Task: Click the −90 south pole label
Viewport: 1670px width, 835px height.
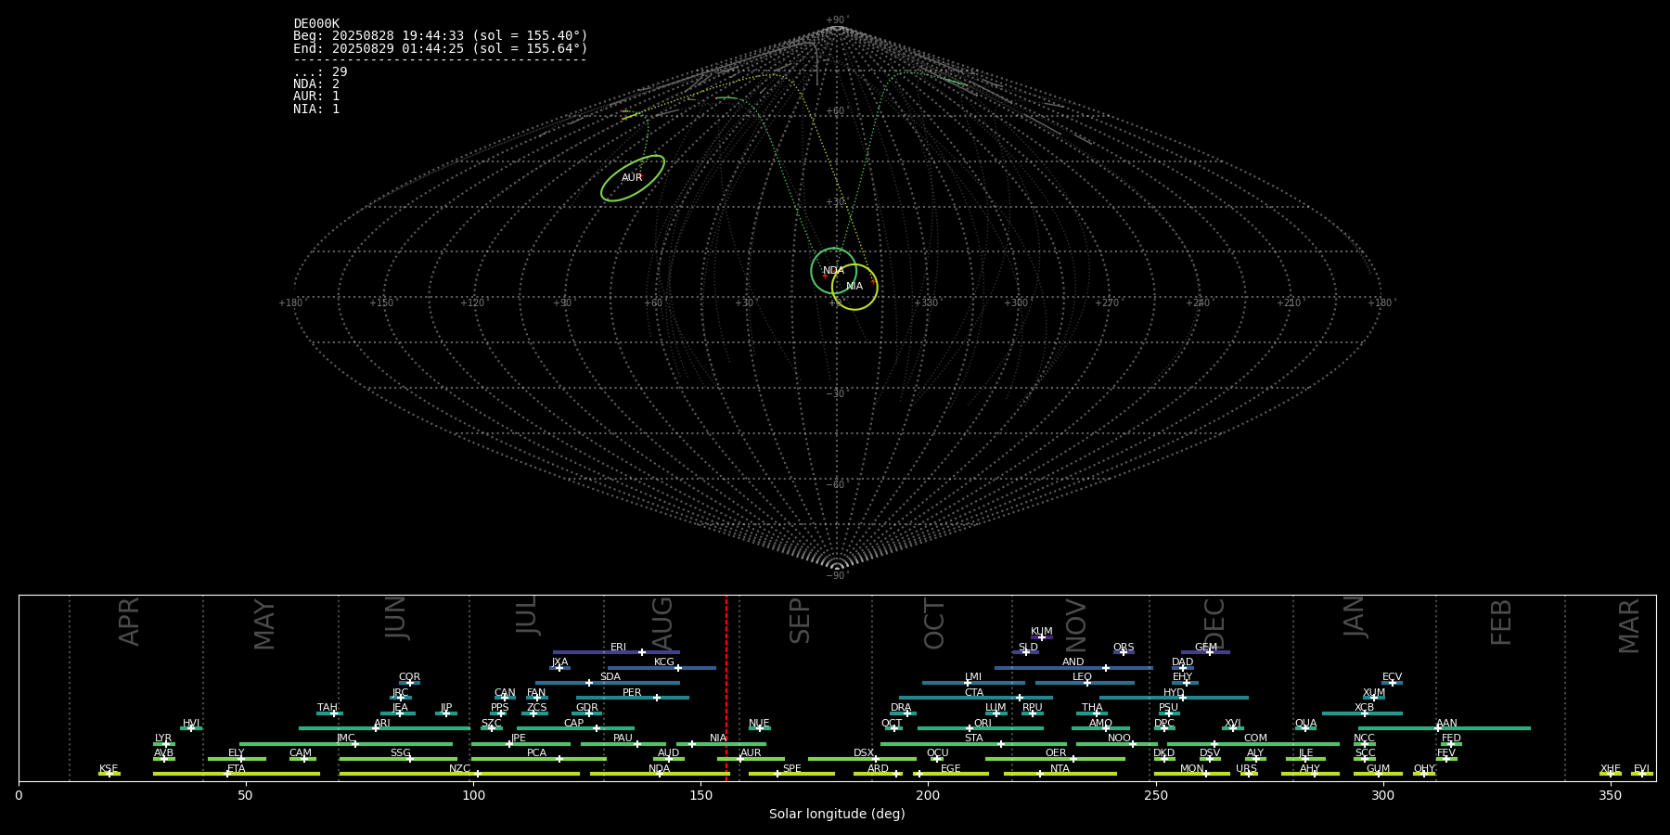Action: (836, 576)
